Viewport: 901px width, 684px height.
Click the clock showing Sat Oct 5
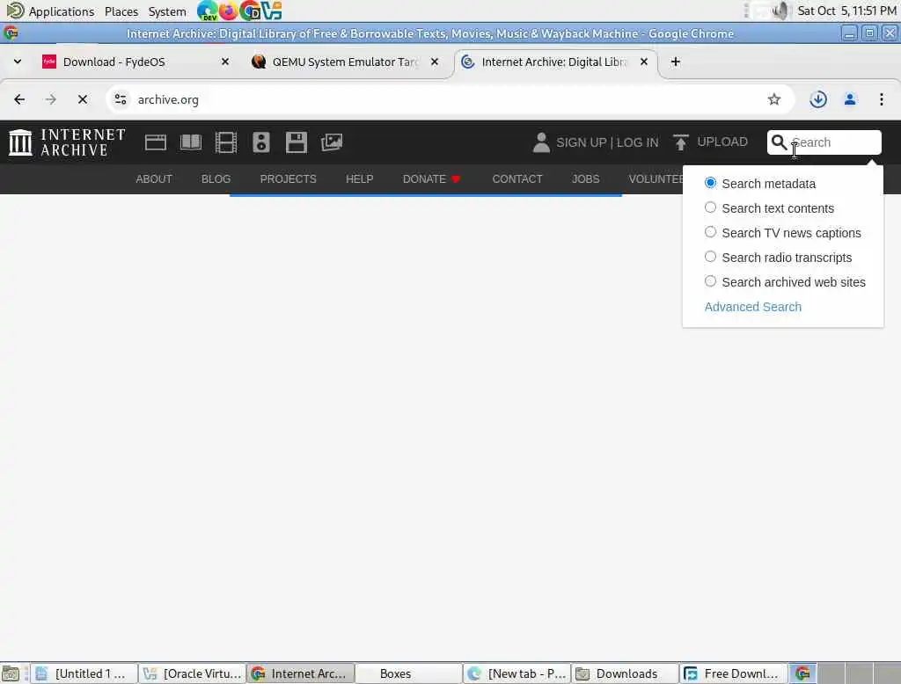(846, 11)
